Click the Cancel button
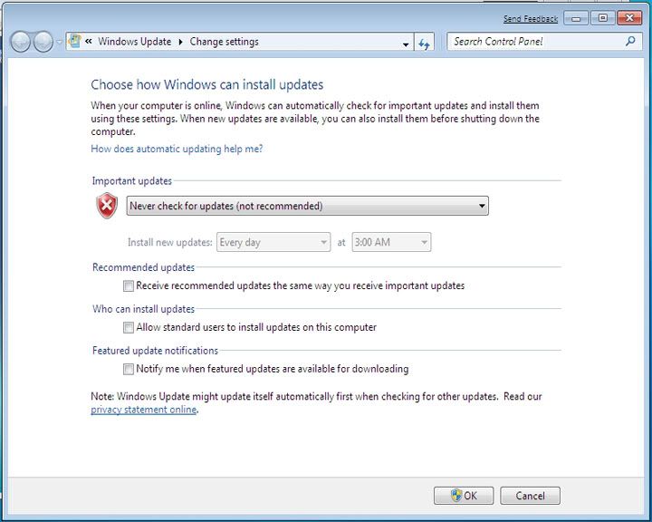This screenshot has height=522, width=652. coord(530,496)
